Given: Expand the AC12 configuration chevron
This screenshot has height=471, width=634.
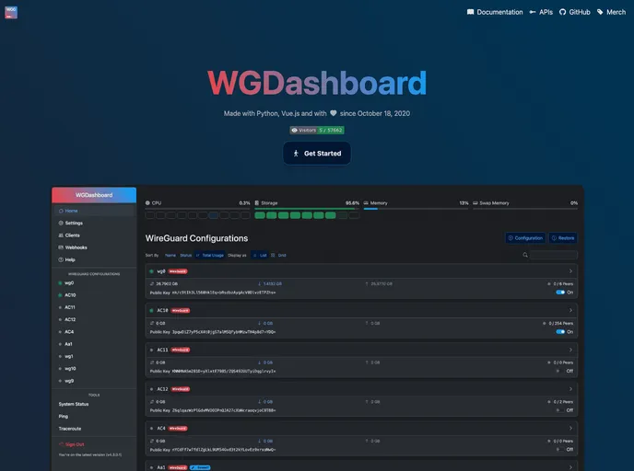Looking at the screenshot, I should (570, 389).
